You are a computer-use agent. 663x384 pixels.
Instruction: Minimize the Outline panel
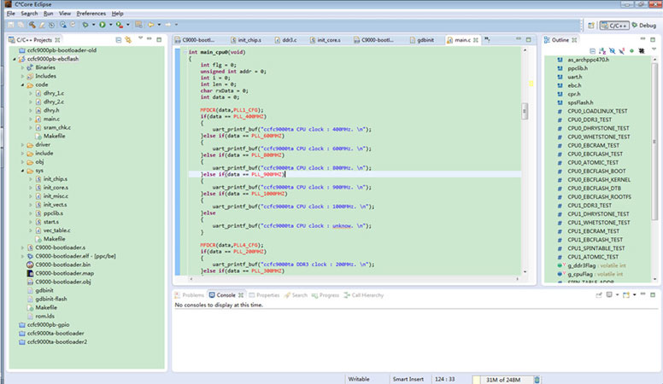pos(642,40)
